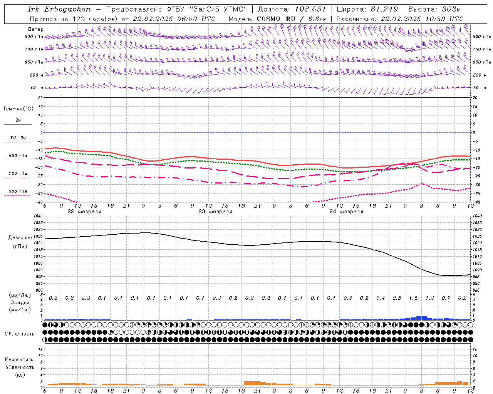Click the Облачность cloud cover label
The height and width of the screenshot is (394, 493).
click(20, 334)
